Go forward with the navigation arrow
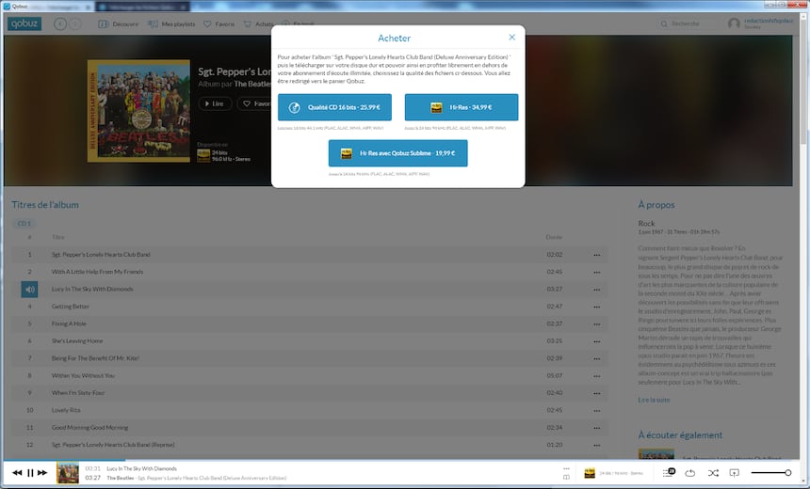 tap(75, 24)
